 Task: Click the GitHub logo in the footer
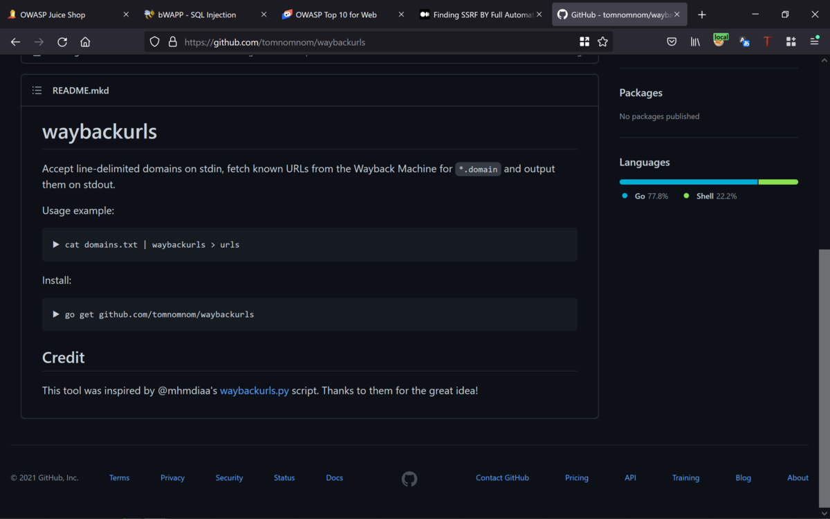tap(409, 478)
